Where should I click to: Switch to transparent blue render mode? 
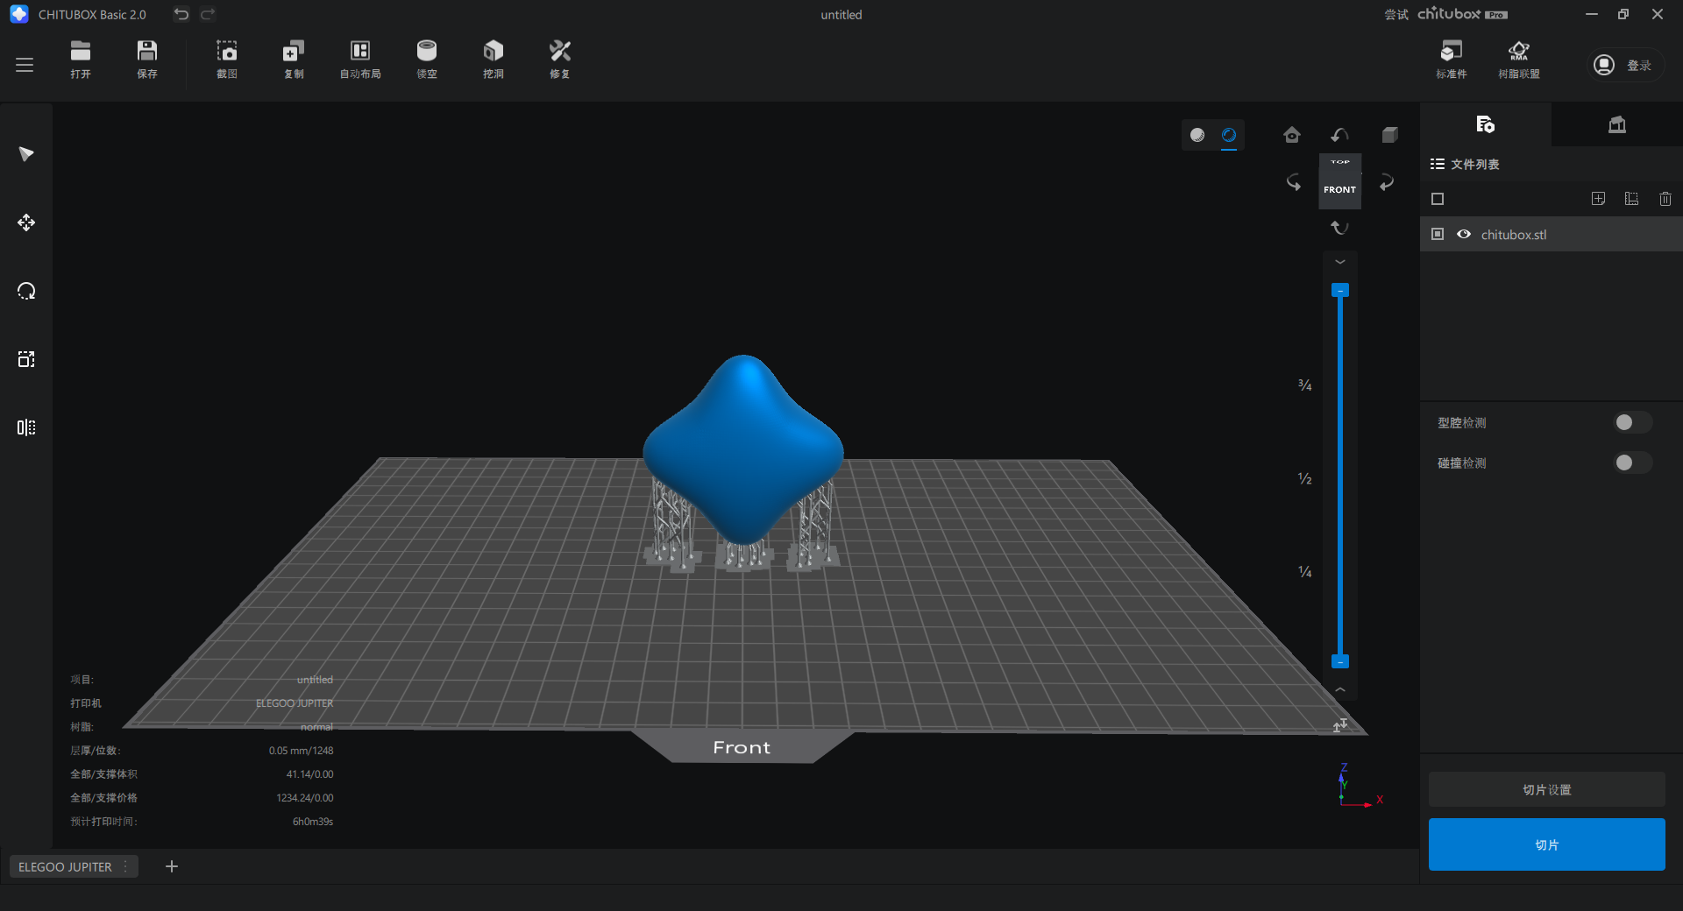1229,135
